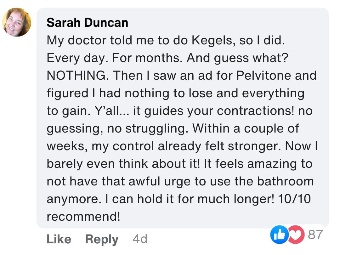Click the final word recommend!
This screenshot has height=255, width=340.
tap(83, 217)
